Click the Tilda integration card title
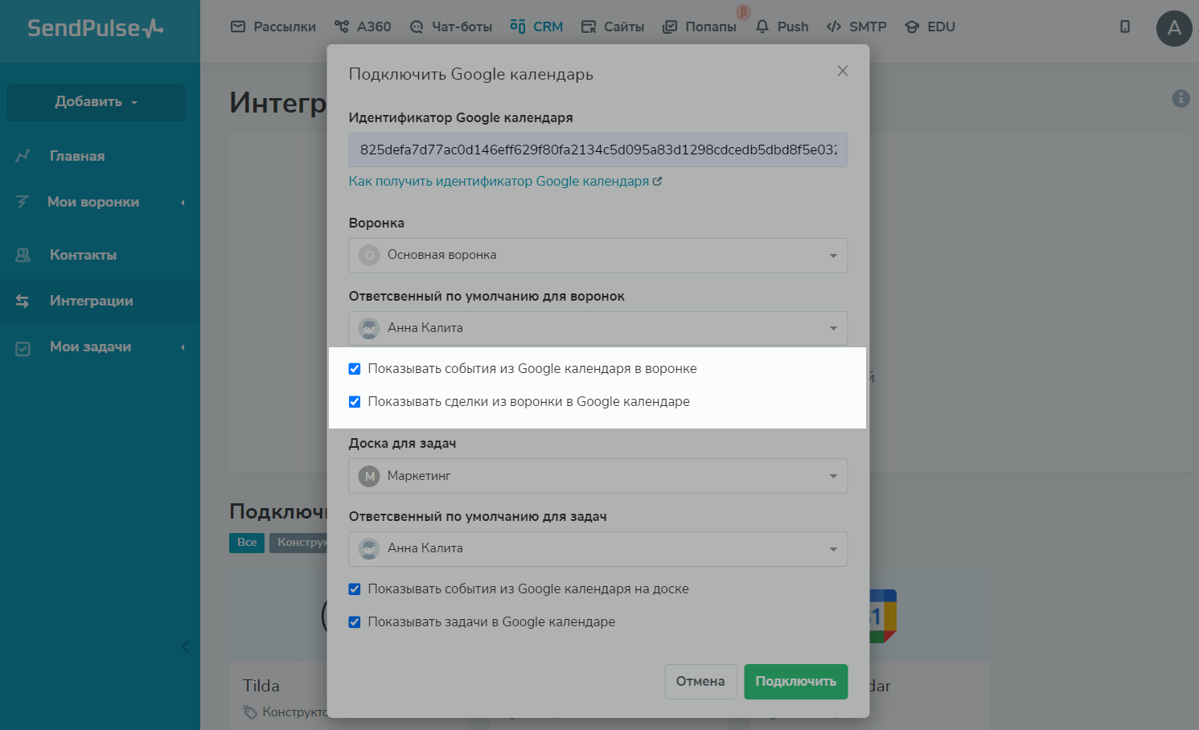 261,686
